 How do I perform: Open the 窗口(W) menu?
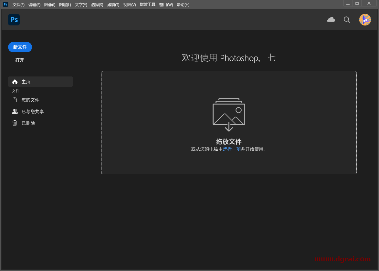(x=165, y=5)
